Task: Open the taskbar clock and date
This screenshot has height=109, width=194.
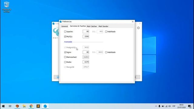Action: [181, 106]
